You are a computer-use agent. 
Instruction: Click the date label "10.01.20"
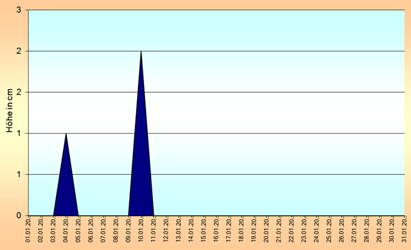(x=141, y=230)
